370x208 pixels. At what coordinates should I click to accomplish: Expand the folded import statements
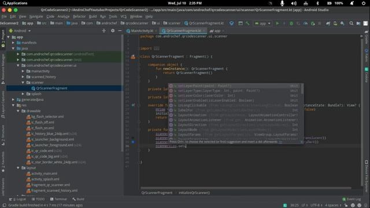(x=157, y=49)
